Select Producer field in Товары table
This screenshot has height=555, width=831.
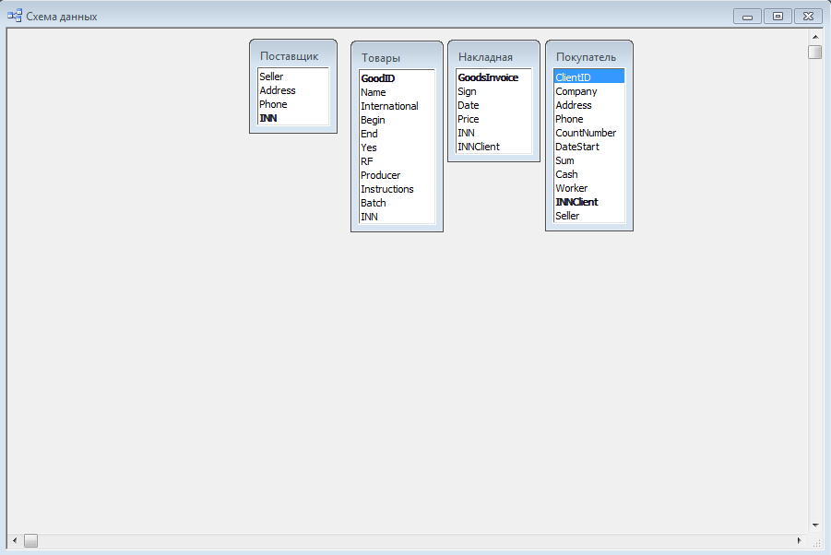pyautogui.click(x=397, y=175)
